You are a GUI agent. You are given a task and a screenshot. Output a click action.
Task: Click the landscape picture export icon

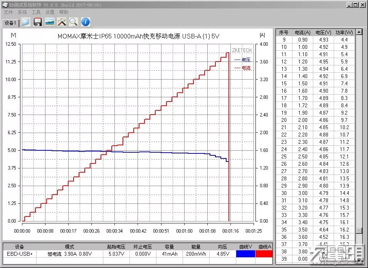50,22
